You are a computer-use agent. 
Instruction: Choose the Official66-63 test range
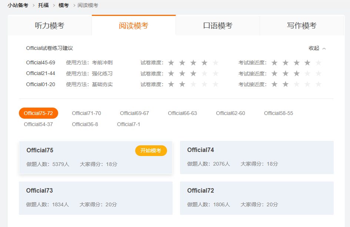[x=182, y=113]
